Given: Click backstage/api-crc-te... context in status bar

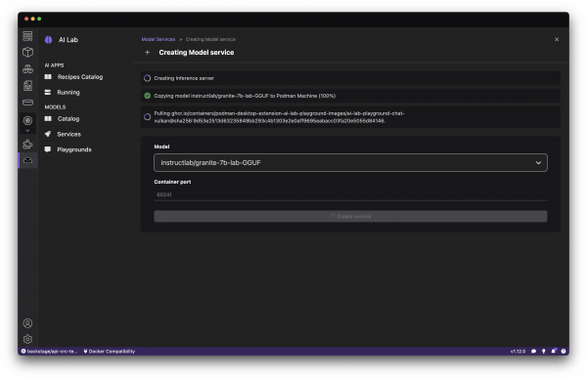Looking at the screenshot, I should pos(50,352).
